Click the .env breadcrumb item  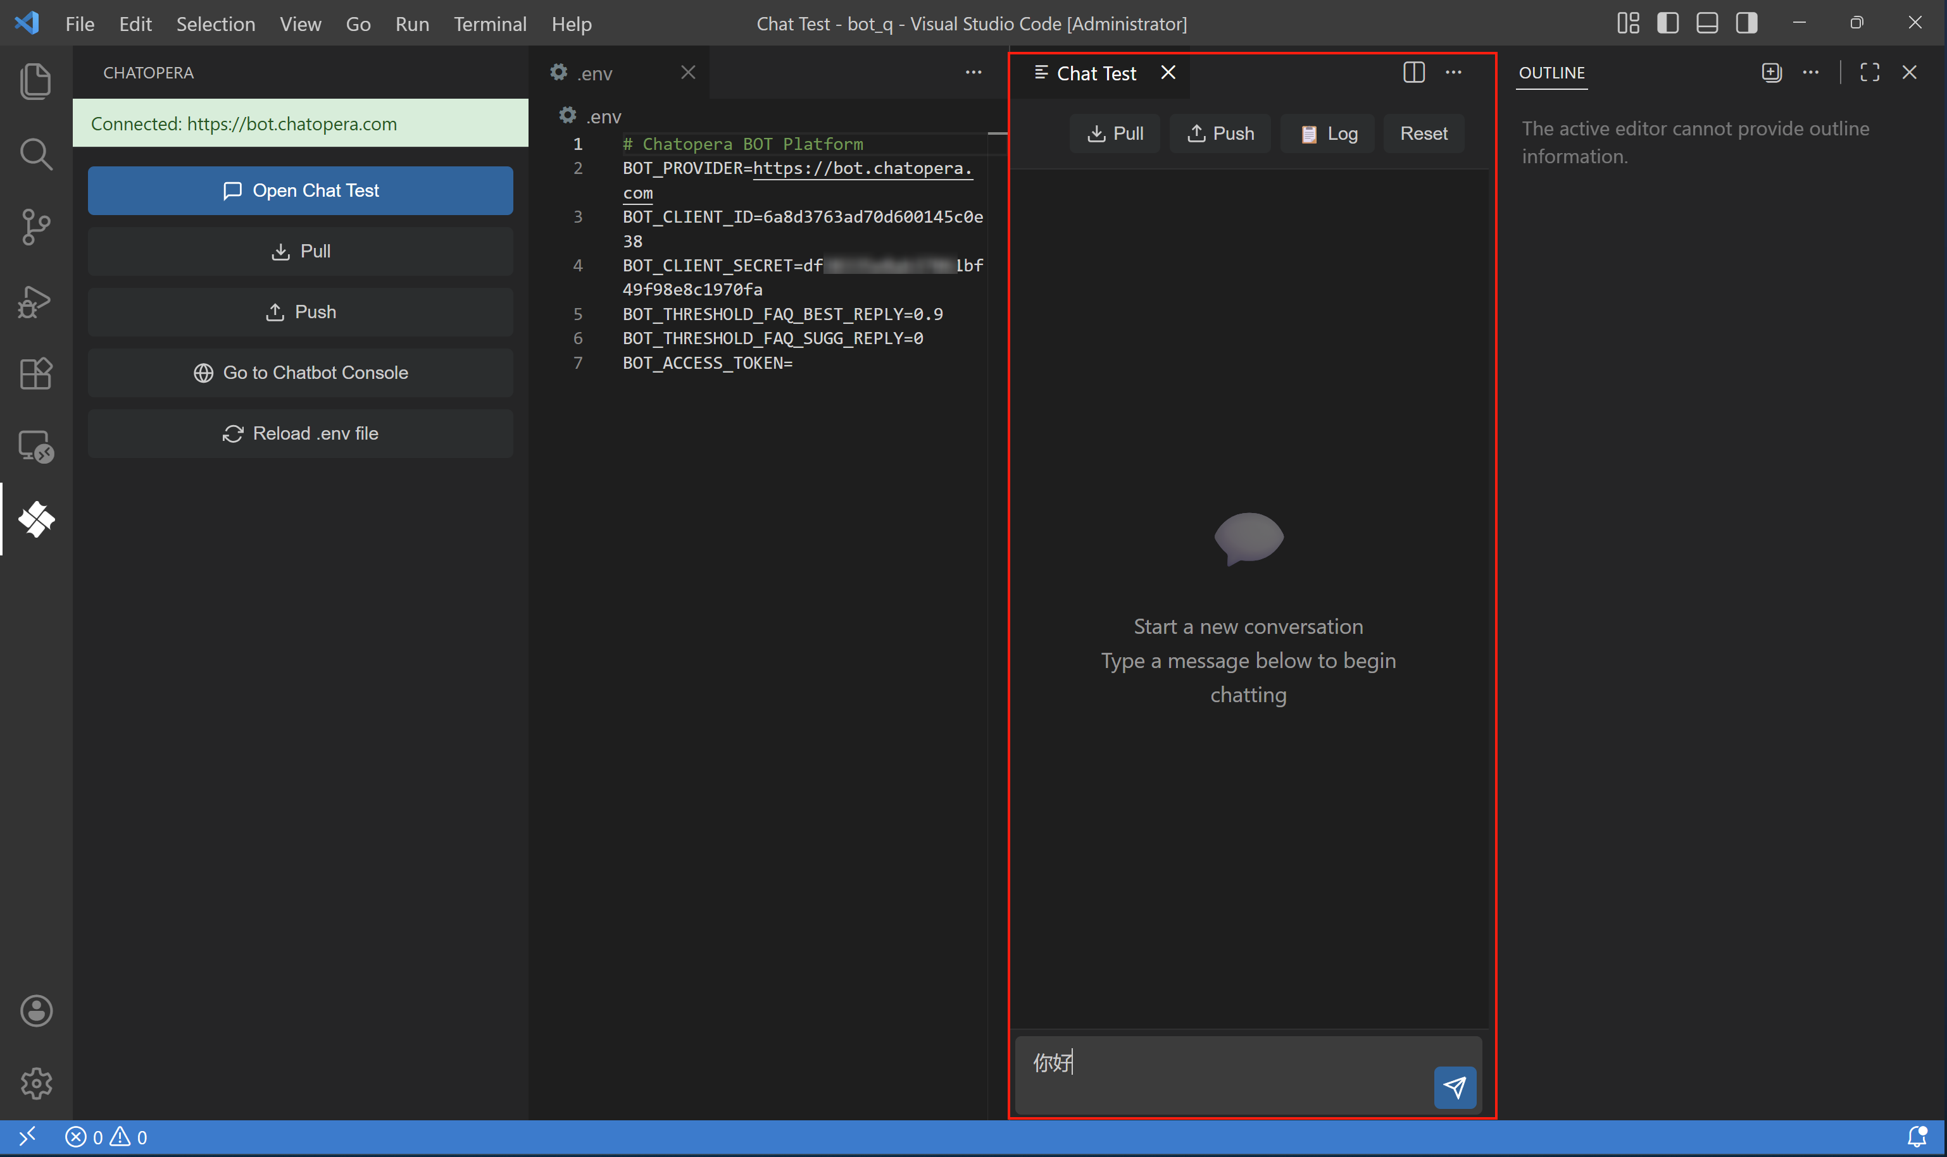tap(591, 116)
